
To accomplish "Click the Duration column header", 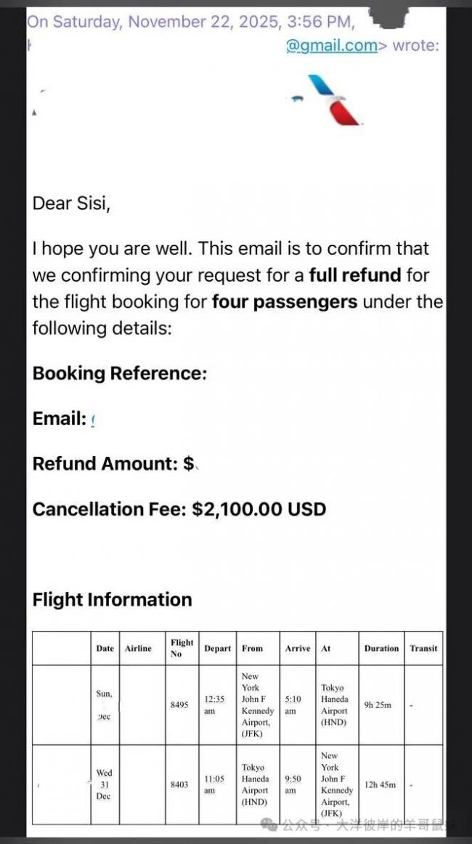I will [381, 648].
